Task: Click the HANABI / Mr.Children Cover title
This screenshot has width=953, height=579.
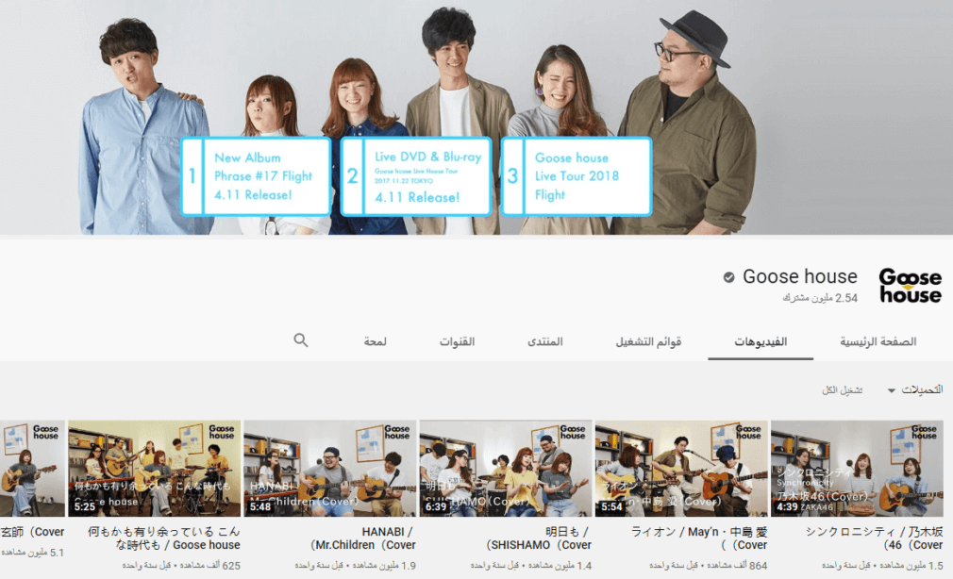Action: pyautogui.click(x=363, y=538)
